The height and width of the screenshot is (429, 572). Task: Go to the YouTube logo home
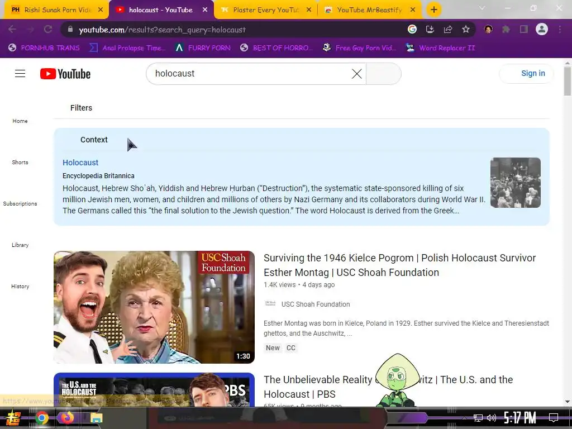[x=65, y=74]
